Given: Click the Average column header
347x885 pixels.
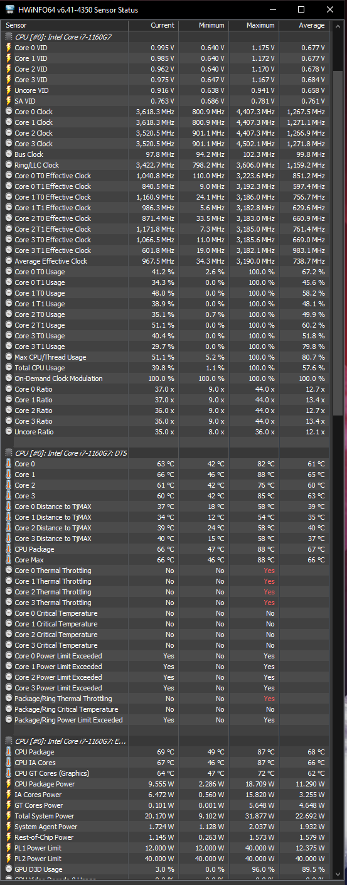Looking at the screenshot, I should (x=304, y=25).
